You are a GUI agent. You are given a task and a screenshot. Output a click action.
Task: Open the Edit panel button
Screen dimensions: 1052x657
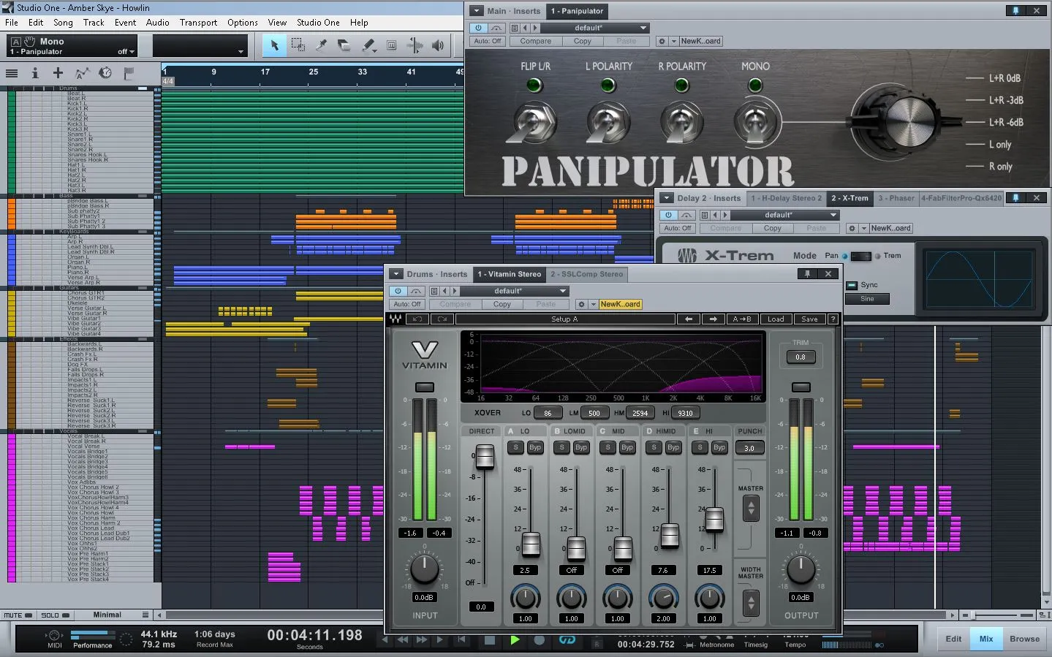(953, 639)
